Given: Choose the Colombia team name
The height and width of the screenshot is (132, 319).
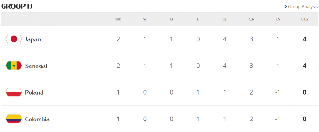Looking at the screenshot, I should [37, 119].
